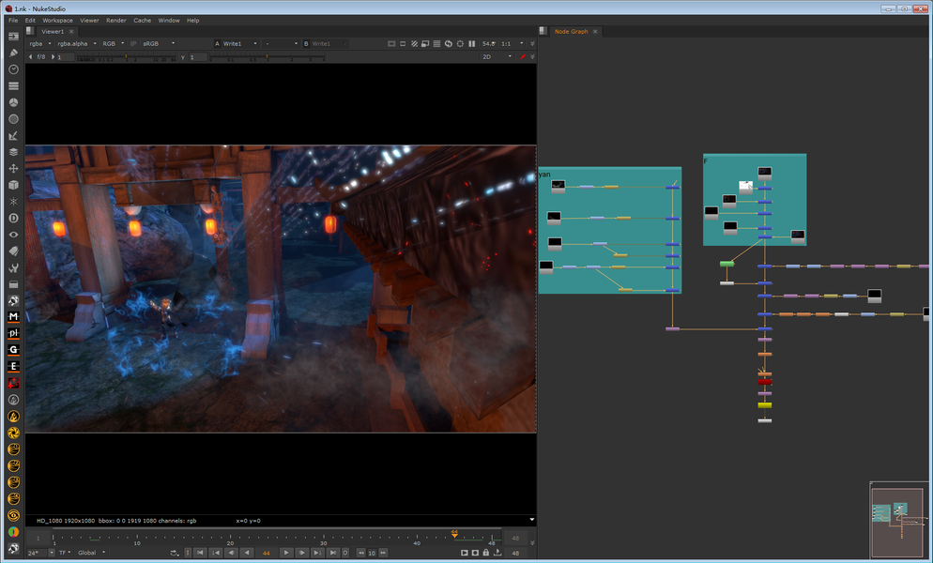Play the sequence backward
The width and height of the screenshot is (933, 563).
(x=246, y=553)
